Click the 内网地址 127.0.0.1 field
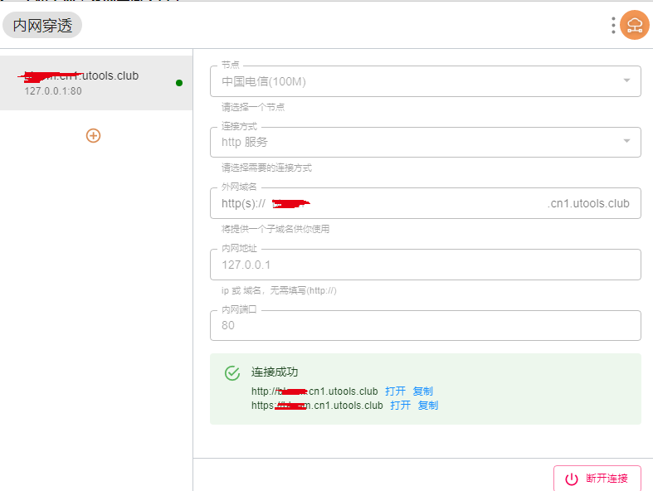This screenshot has height=491, width=653. [425, 265]
